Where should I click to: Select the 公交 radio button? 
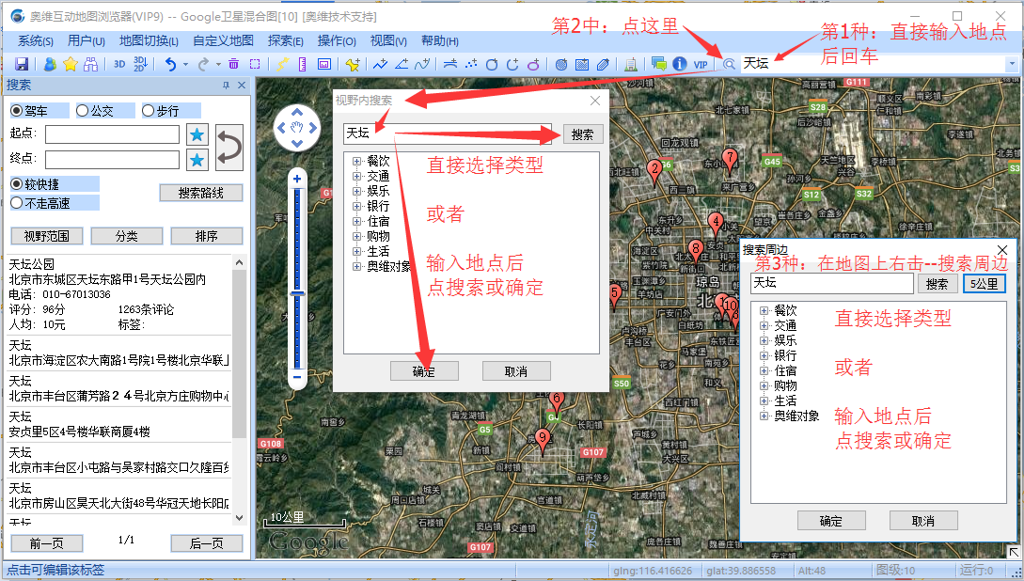tap(83, 111)
